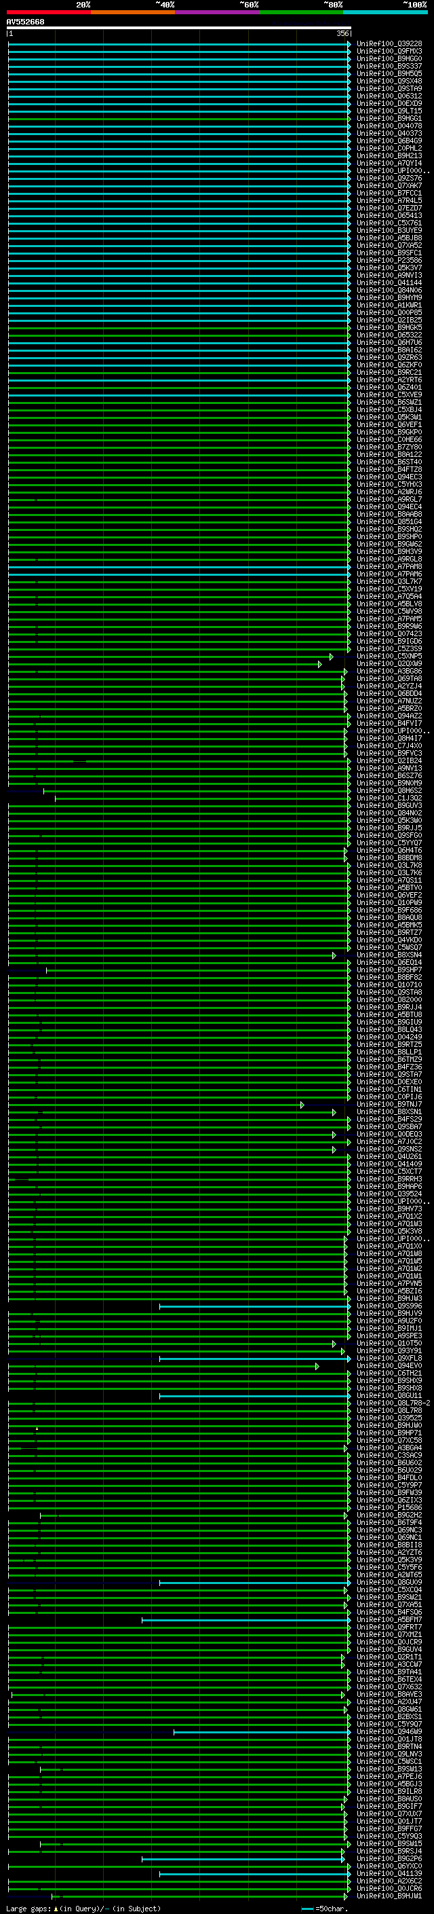Click the AV552668 query name label
Image resolution: width=434 pixels, height=1914 pixels.
(x=25, y=22)
